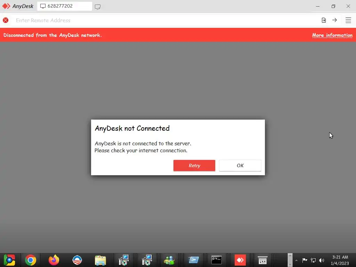Click the first colorful taskbar icon
Screen dimensions: 356x267
[9, 260]
